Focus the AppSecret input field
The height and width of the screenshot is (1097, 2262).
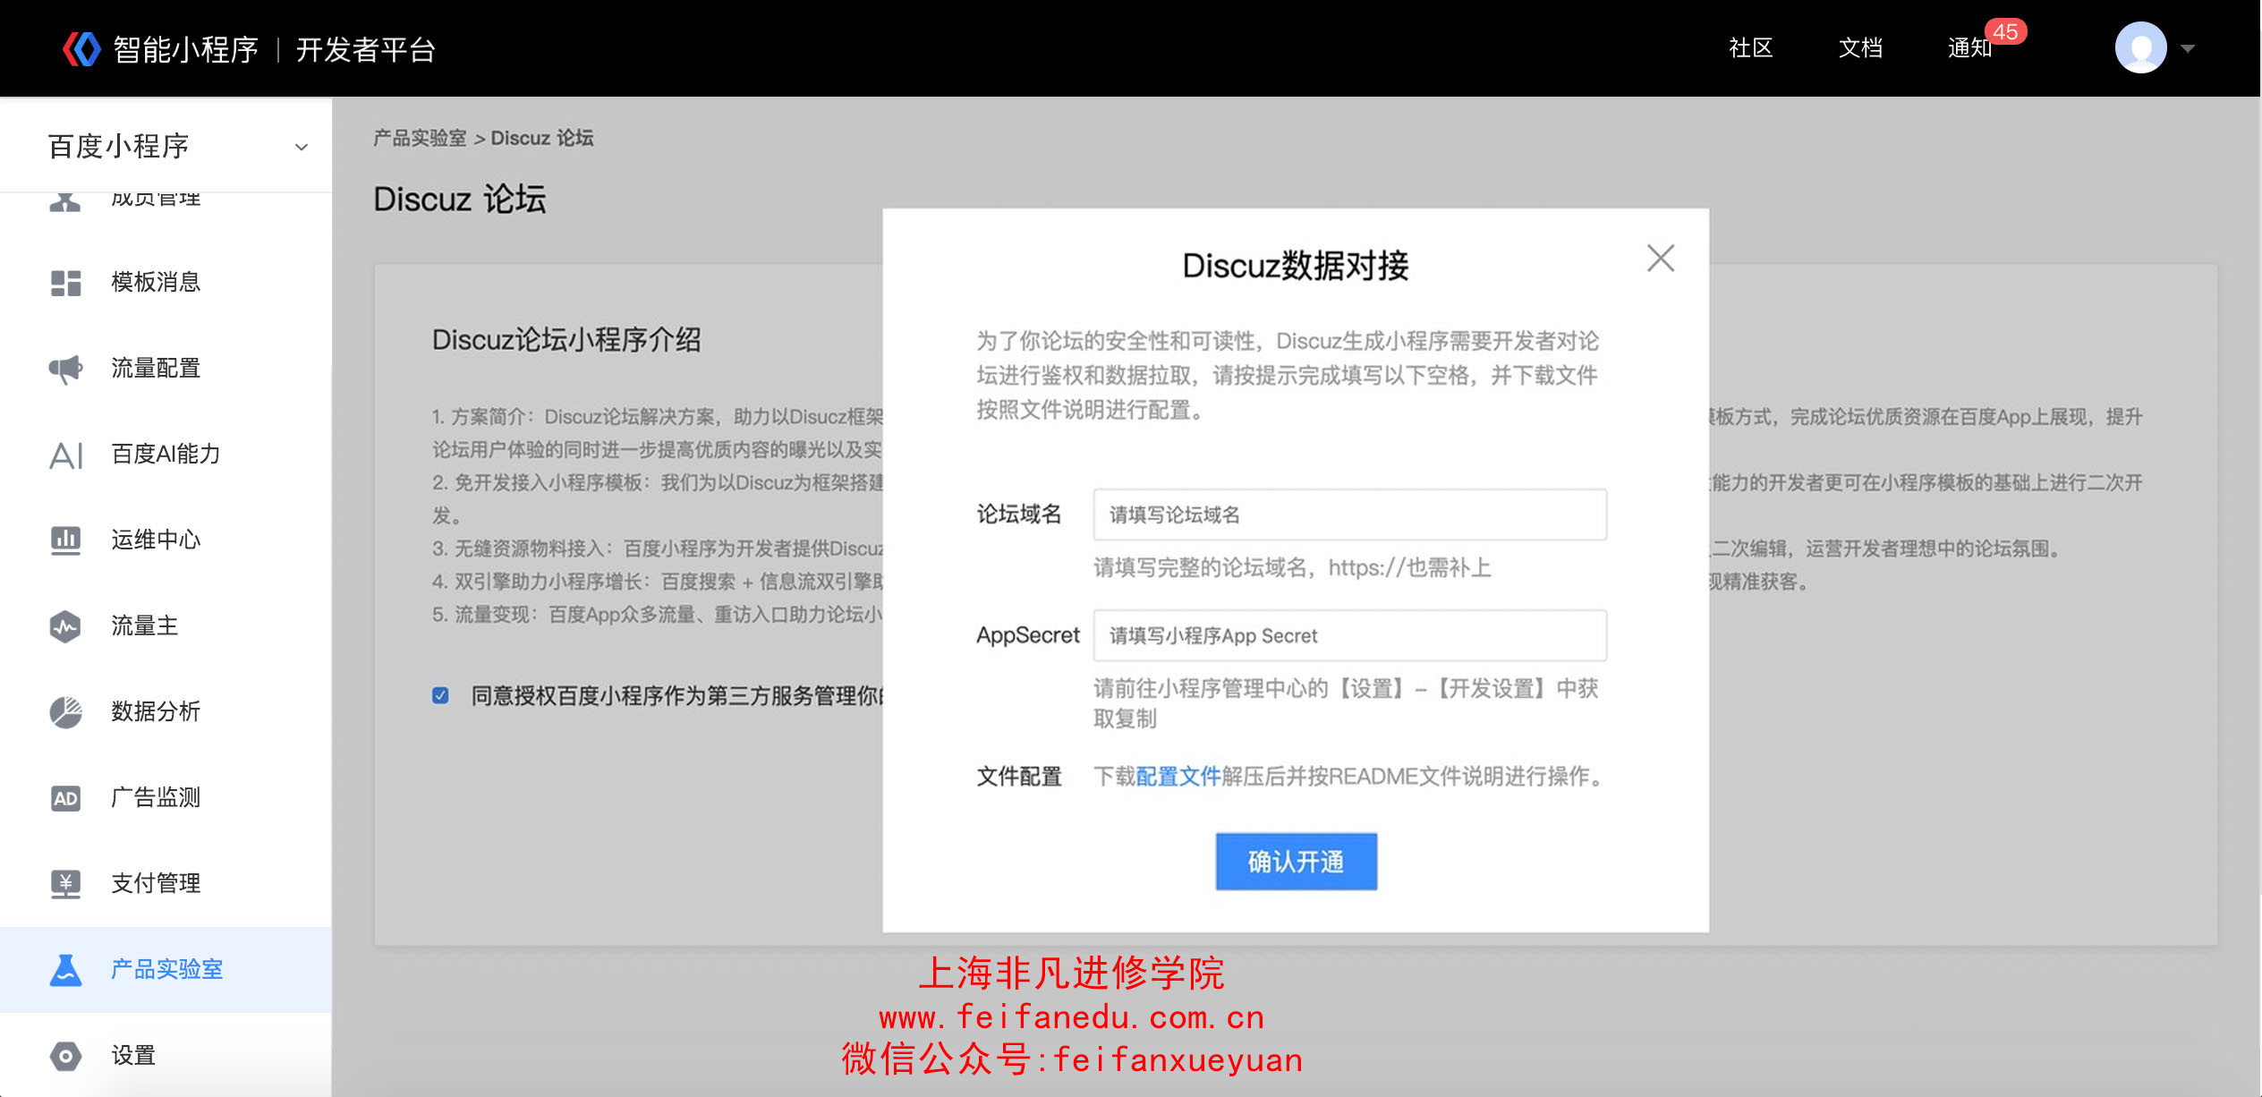click(x=1350, y=635)
